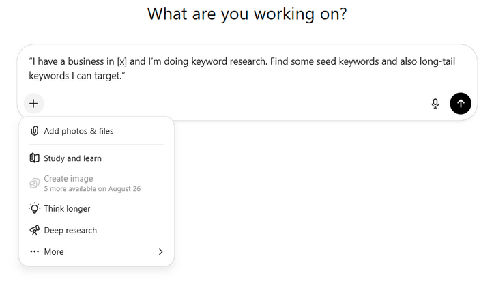Enable the "Think longer" mode
Image resolution: width=494 pixels, height=284 pixels.
pyautogui.click(x=67, y=208)
